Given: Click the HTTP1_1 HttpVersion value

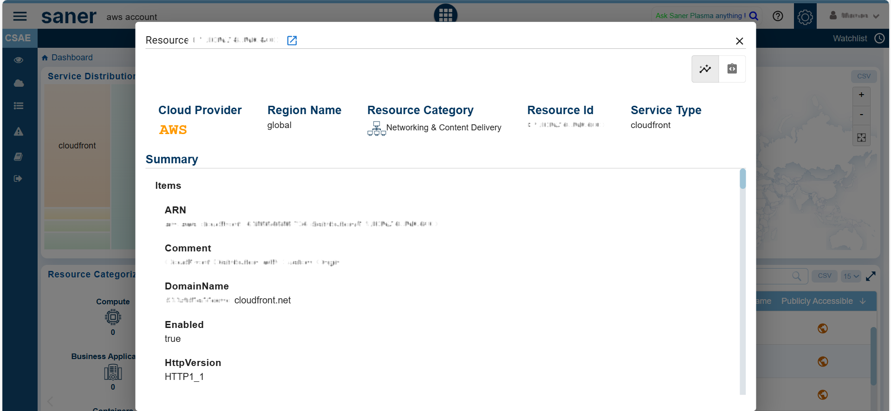Looking at the screenshot, I should tap(184, 377).
